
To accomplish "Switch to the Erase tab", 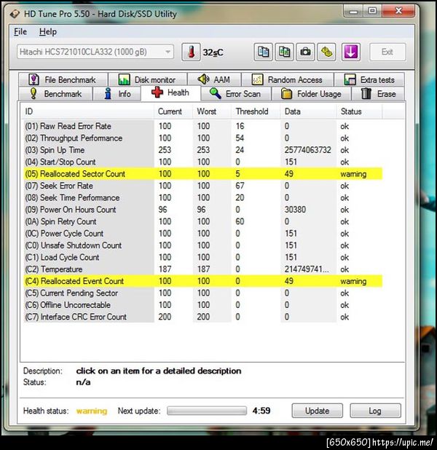I will (x=379, y=93).
